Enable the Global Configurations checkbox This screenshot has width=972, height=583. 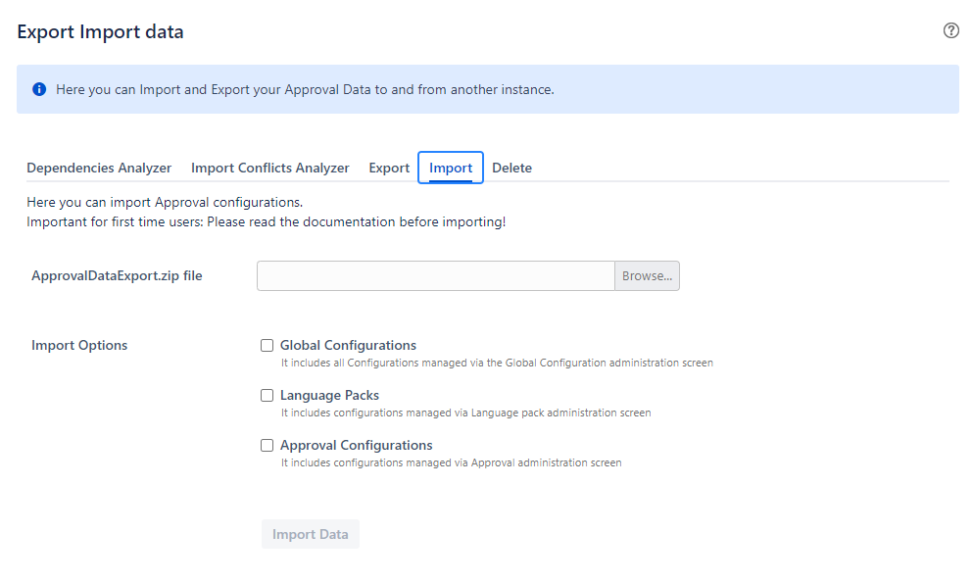[x=267, y=346]
